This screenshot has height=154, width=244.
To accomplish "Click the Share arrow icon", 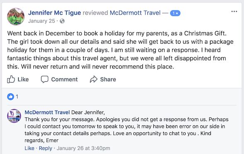I will pyautogui.click(x=94, y=79).
